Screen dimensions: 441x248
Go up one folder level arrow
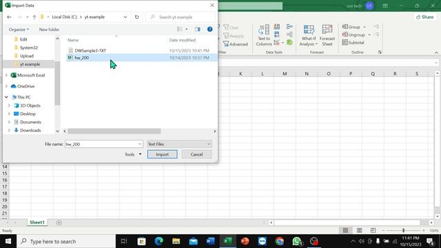34,17
